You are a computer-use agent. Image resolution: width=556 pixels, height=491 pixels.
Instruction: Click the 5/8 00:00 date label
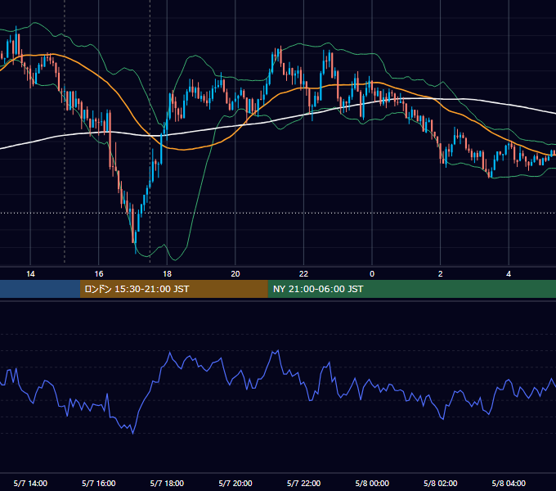point(372,484)
